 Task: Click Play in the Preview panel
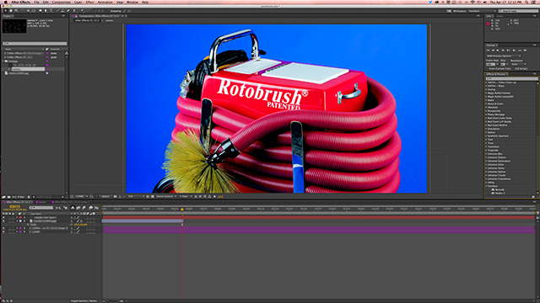[x=498, y=50]
